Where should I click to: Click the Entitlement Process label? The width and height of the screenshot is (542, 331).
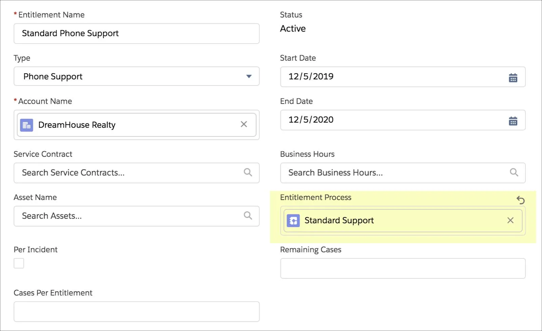pyautogui.click(x=316, y=198)
